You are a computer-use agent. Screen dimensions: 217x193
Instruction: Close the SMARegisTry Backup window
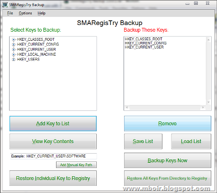(x=207, y=3)
